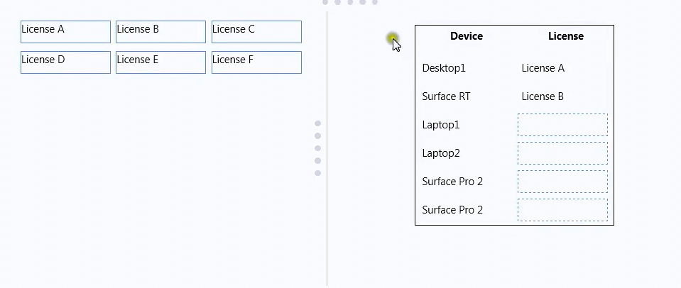Image resolution: width=681 pixels, height=288 pixels.
Task: Click the Laptop1 device label
Action: click(441, 125)
